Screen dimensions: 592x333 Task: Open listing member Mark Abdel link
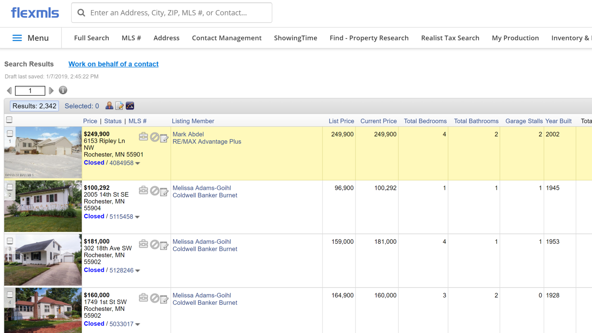(x=188, y=134)
